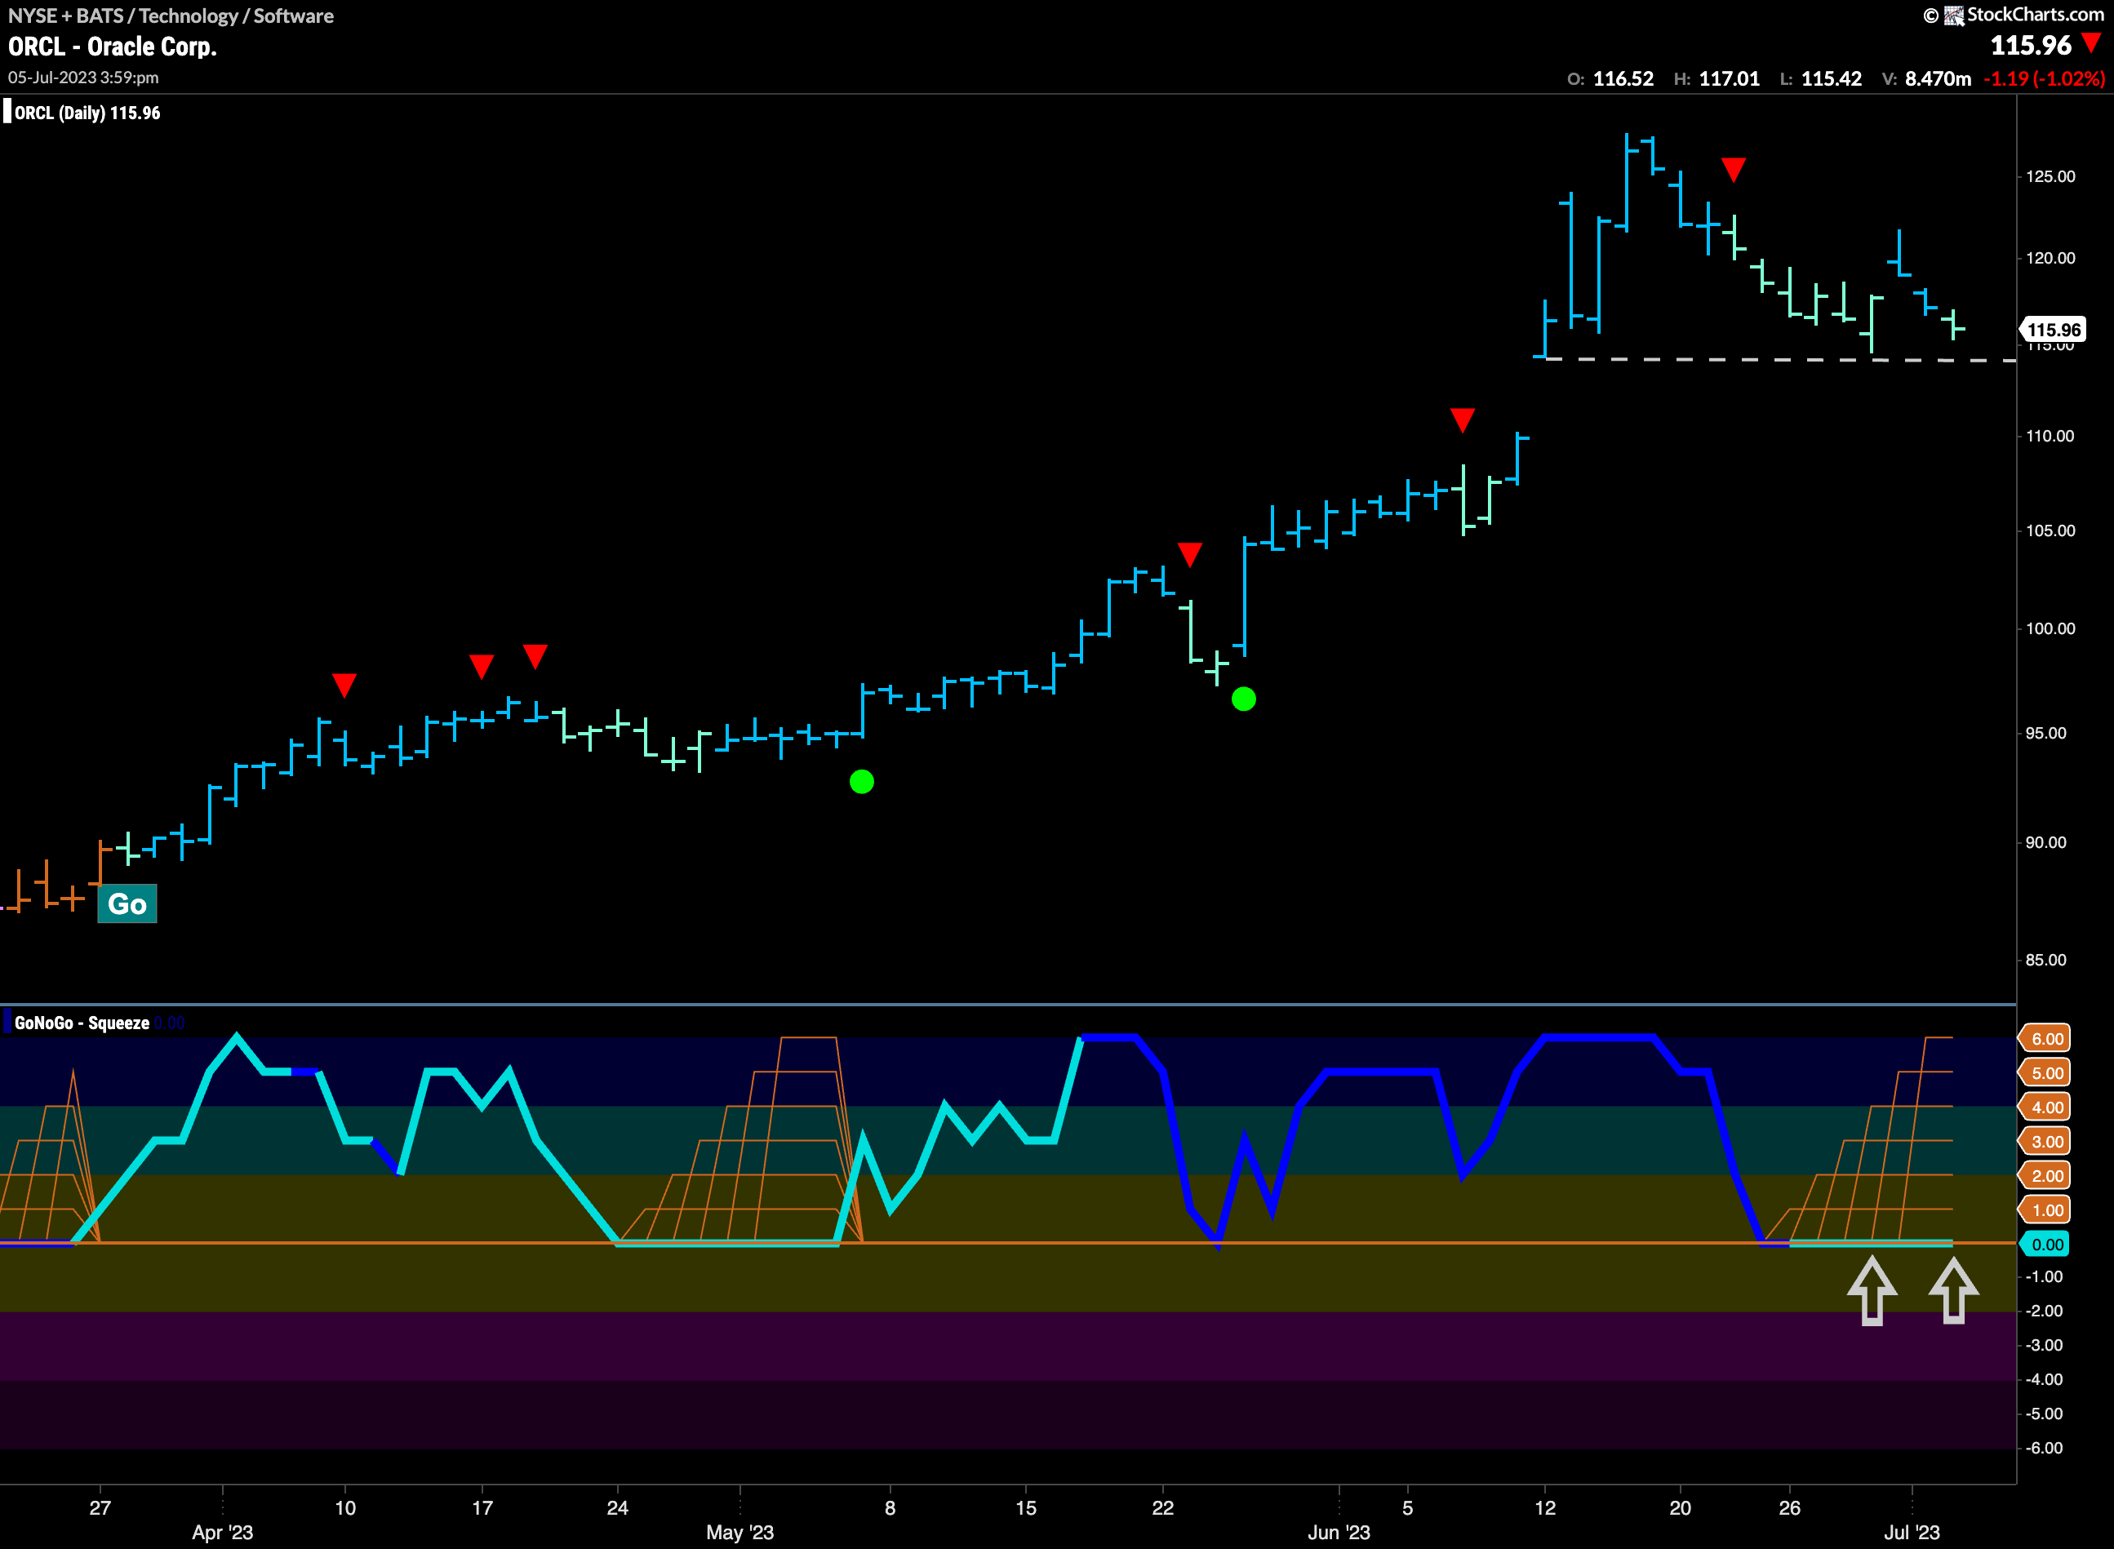Click the orange 3.00 squeeze level tag
Viewport: 2114px width, 1549px height.
click(x=2045, y=1141)
